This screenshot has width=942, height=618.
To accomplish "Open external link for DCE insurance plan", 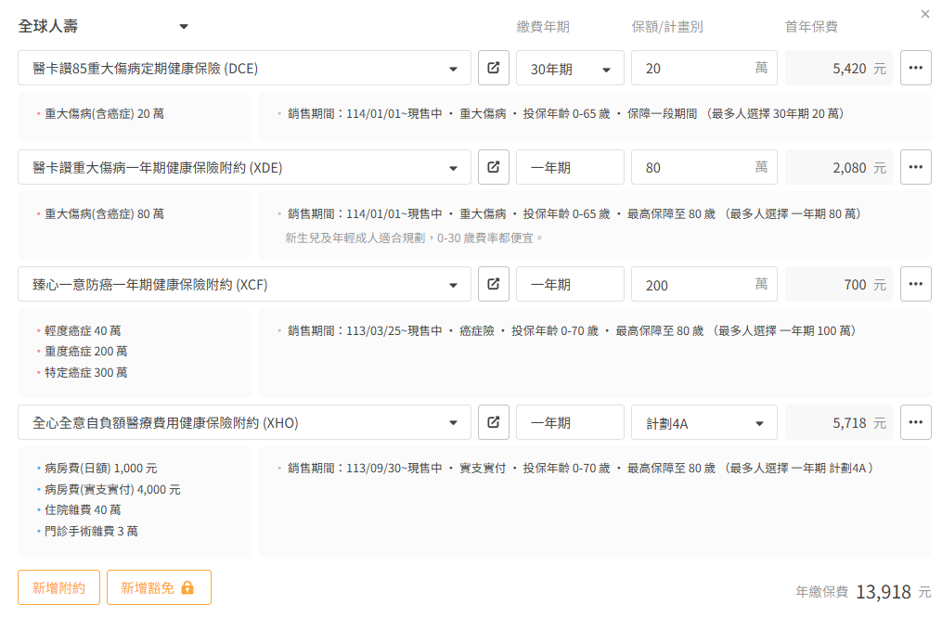I will (494, 69).
